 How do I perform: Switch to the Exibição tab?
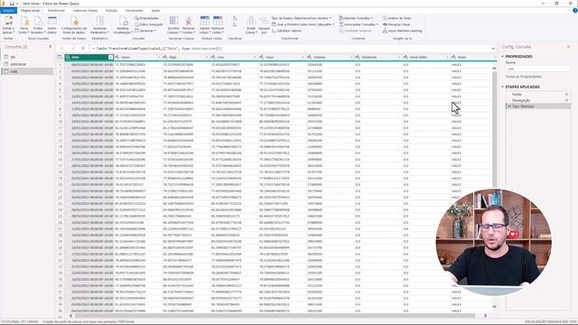click(111, 11)
